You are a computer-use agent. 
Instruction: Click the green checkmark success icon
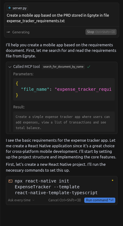point(89,67)
